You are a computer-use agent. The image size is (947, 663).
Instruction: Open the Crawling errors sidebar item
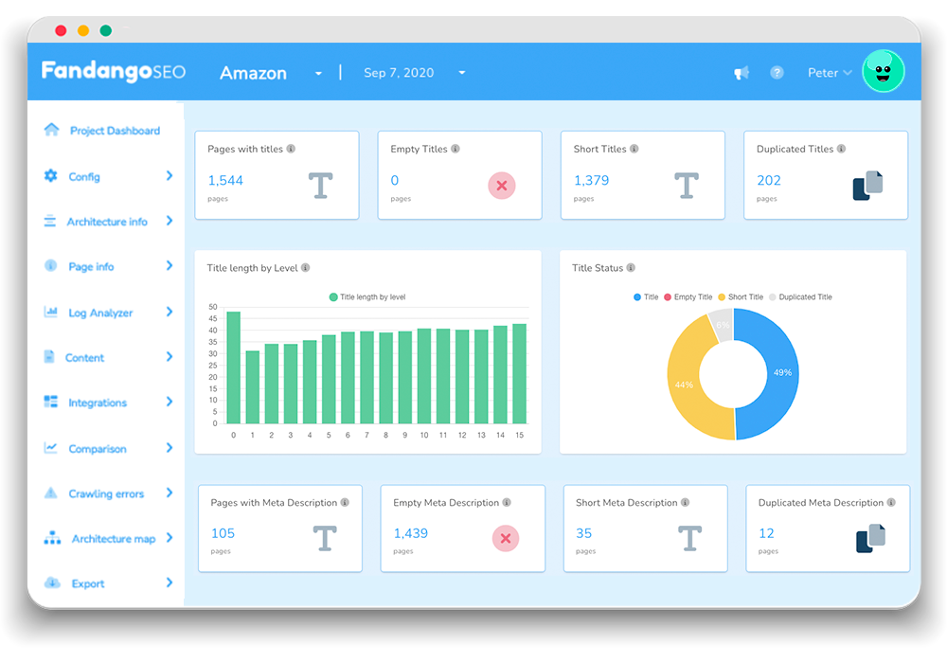106,493
